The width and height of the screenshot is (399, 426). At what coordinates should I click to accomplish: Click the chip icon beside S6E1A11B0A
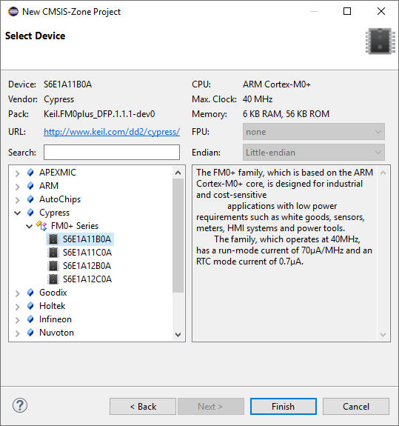(x=53, y=239)
